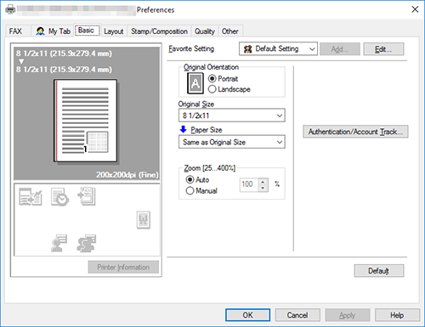
Task: Expand the Paper Size dropdown
Action: click(x=232, y=142)
